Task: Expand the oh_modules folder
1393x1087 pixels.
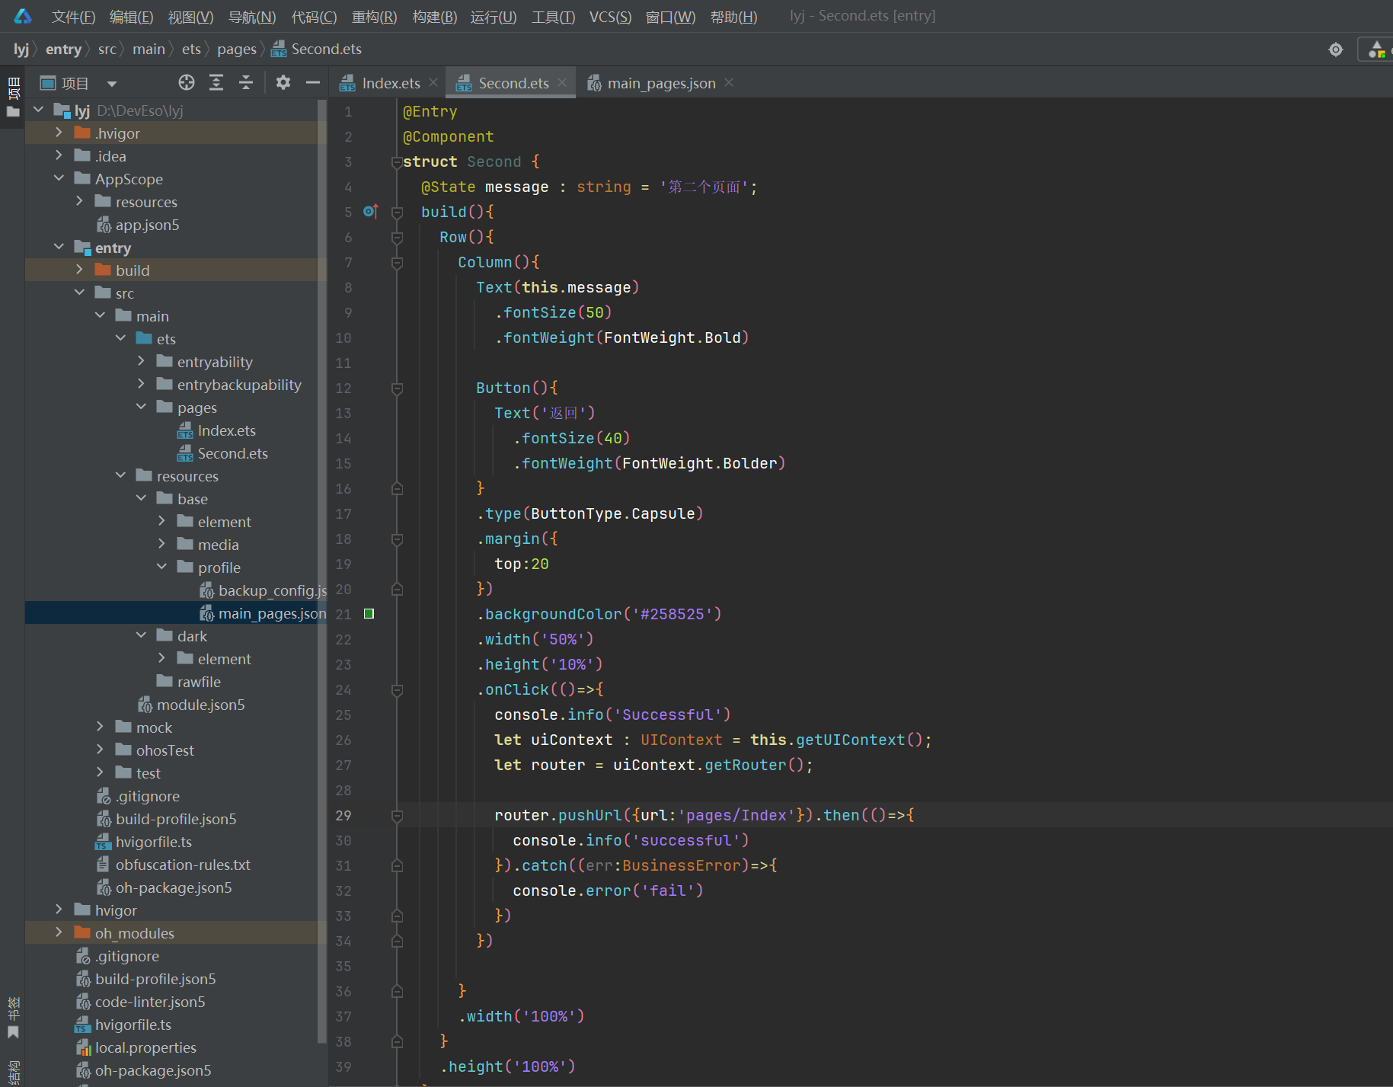Action: click(x=59, y=933)
